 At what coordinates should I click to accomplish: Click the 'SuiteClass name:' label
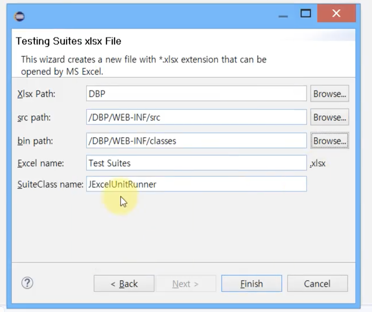[50, 184]
